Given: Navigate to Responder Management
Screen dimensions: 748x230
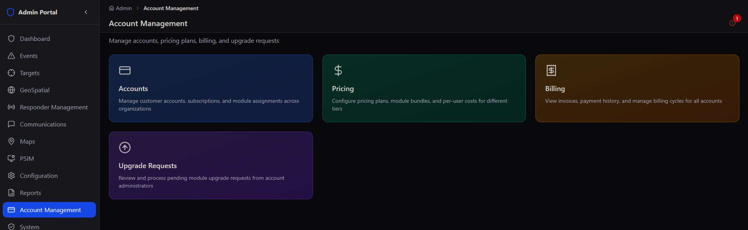Looking at the screenshot, I should pyautogui.click(x=54, y=107).
